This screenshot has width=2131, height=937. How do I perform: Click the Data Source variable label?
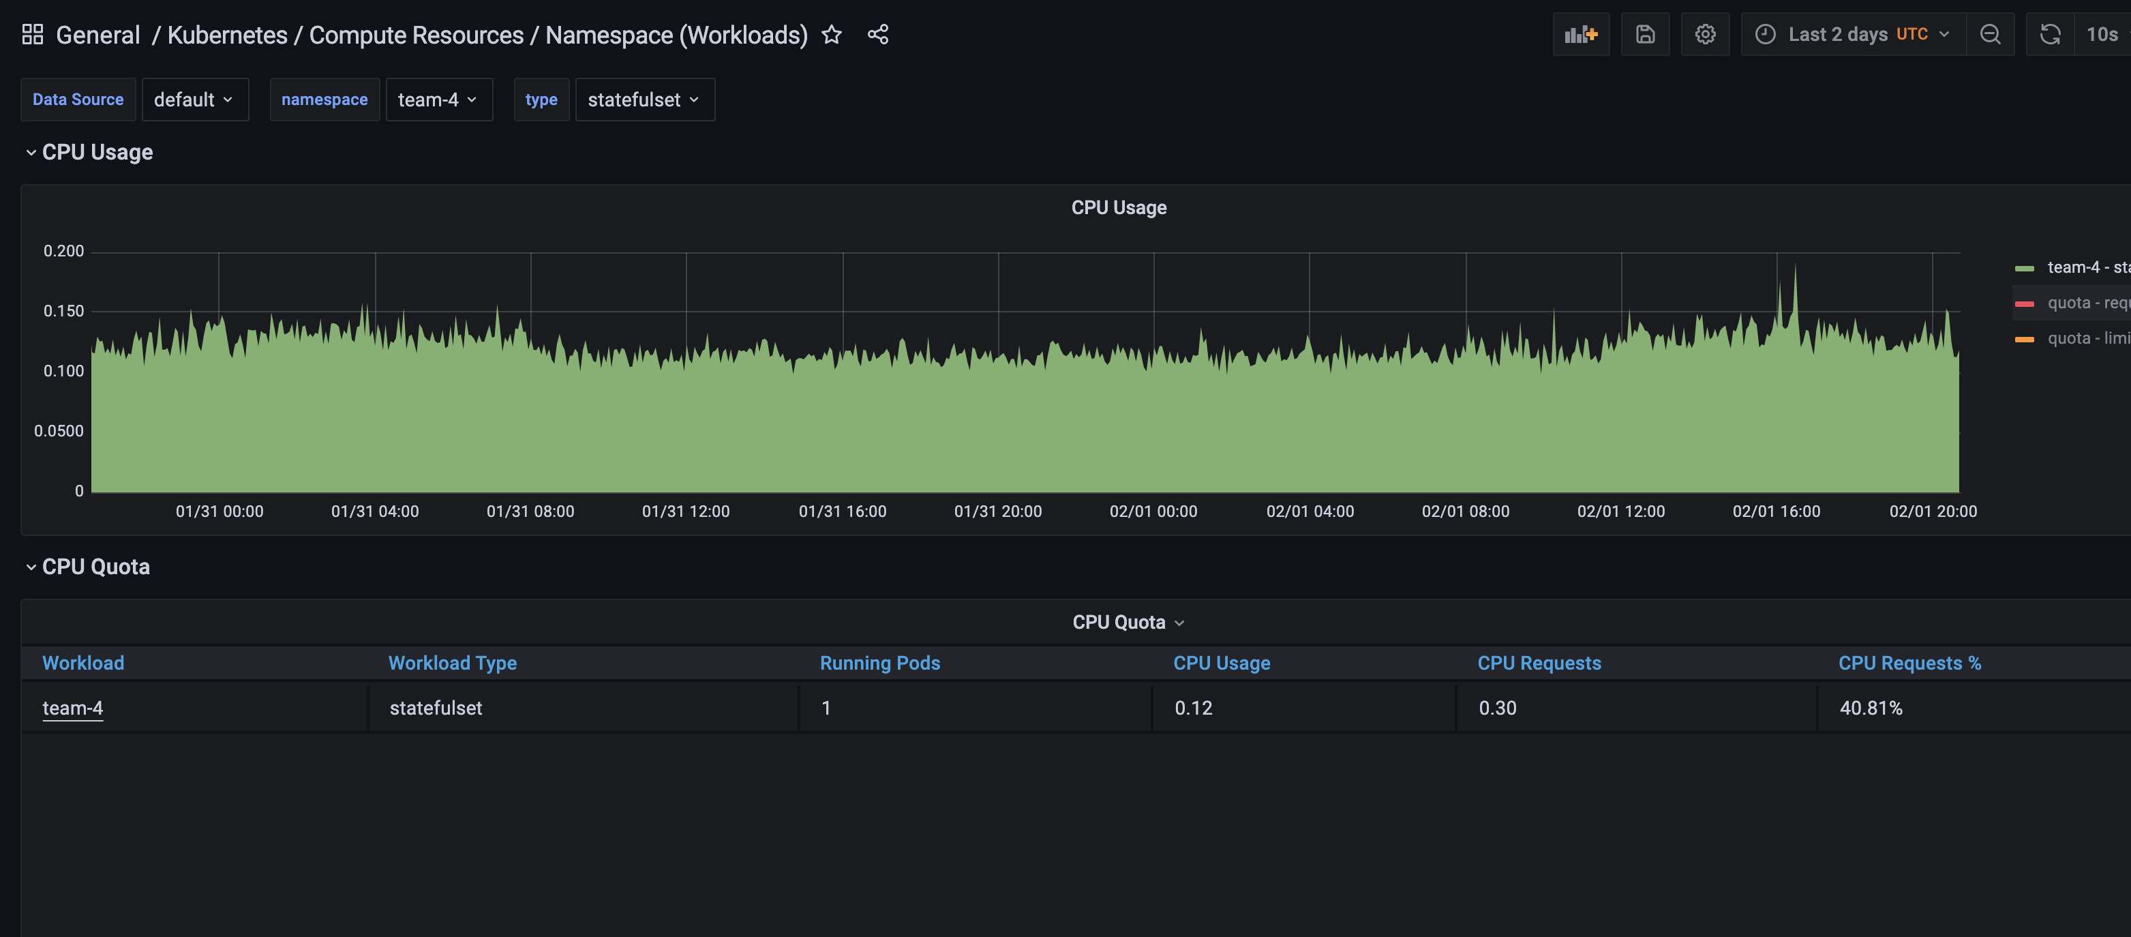78,100
